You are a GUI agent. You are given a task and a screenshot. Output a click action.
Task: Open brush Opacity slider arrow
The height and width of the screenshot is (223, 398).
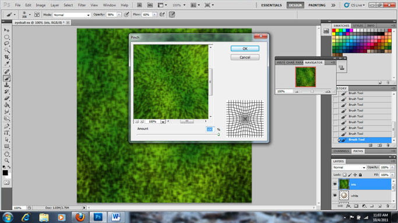tap(119, 15)
